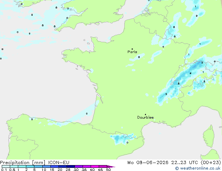Pick legend swatch between 35 and 40
Screen dimensions: 222x171
(x=87, y=166)
